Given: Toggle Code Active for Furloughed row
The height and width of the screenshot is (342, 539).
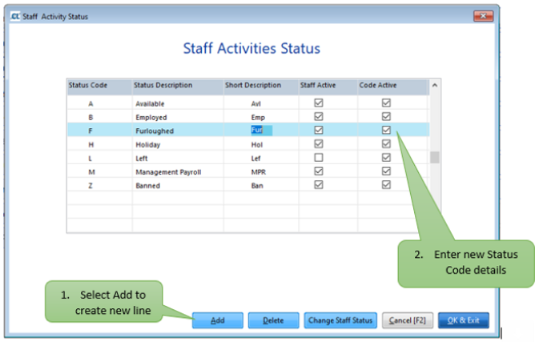Looking at the screenshot, I should pos(386,131).
